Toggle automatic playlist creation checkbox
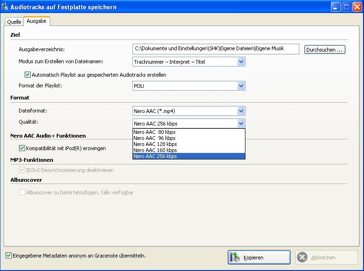This screenshot has height=271, width=364. 27,74
